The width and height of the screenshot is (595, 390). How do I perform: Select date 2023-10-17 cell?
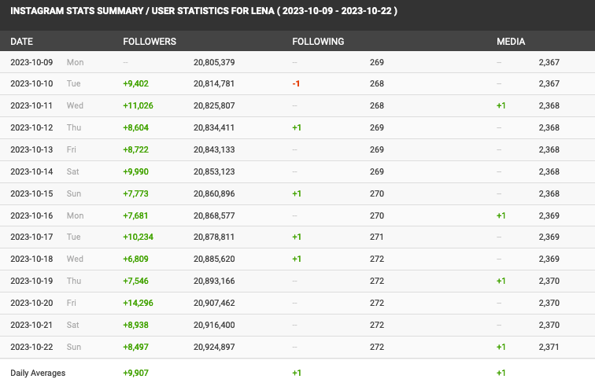coord(31,237)
